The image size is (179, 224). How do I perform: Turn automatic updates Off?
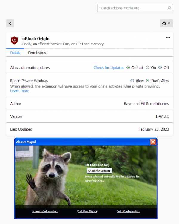click(x=160, y=68)
